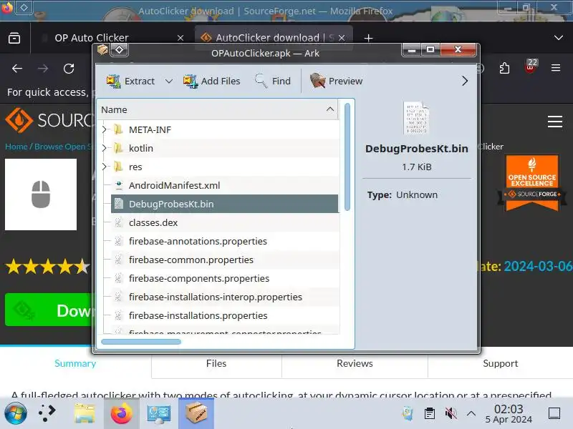Click the extension icon with 22 badge
This screenshot has width=573, height=429.
(x=530, y=66)
